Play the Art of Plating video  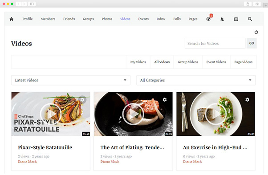(133, 114)
